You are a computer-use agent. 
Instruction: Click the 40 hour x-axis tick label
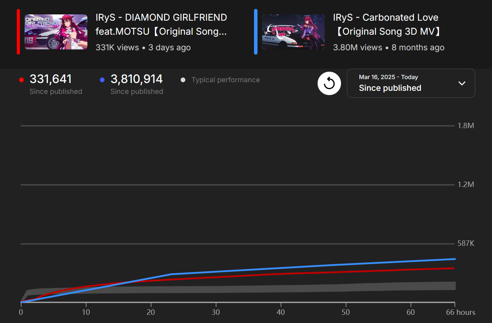click(281, 312)
